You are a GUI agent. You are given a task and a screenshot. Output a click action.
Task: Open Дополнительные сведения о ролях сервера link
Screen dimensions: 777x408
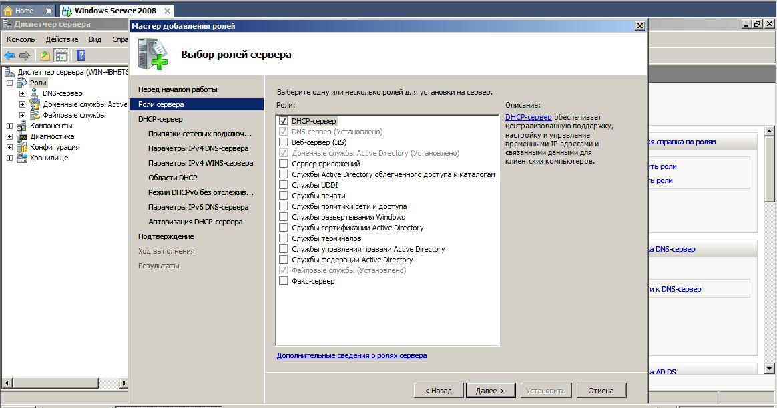(352, 355)
